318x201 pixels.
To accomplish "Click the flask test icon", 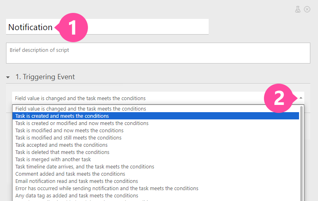I will pyautogui.click(x=298, y=9).
